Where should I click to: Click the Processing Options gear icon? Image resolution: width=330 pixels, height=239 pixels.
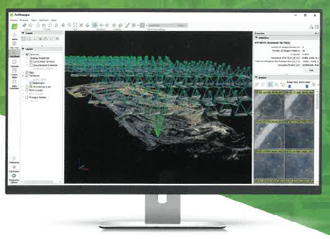pos(14,176)
